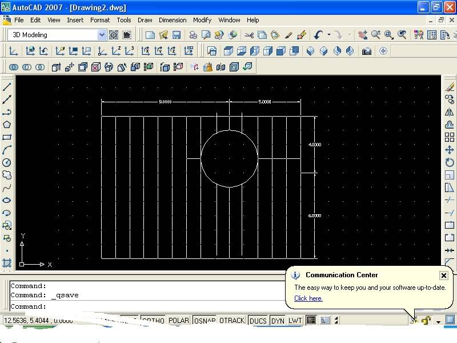Click the Extrude Faces icon
This screenshot has height=343, width=457.
(56, 67)
